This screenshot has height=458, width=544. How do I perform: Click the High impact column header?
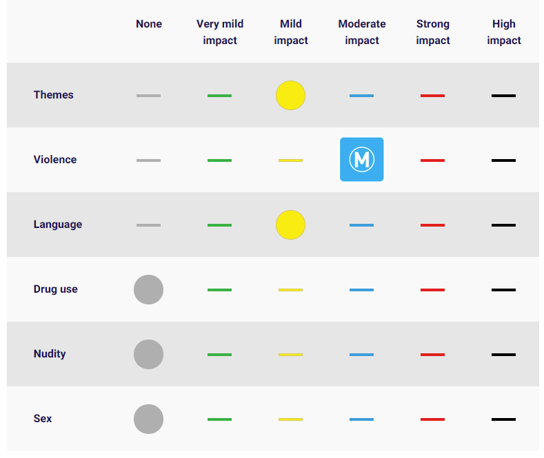click(504, 32)
